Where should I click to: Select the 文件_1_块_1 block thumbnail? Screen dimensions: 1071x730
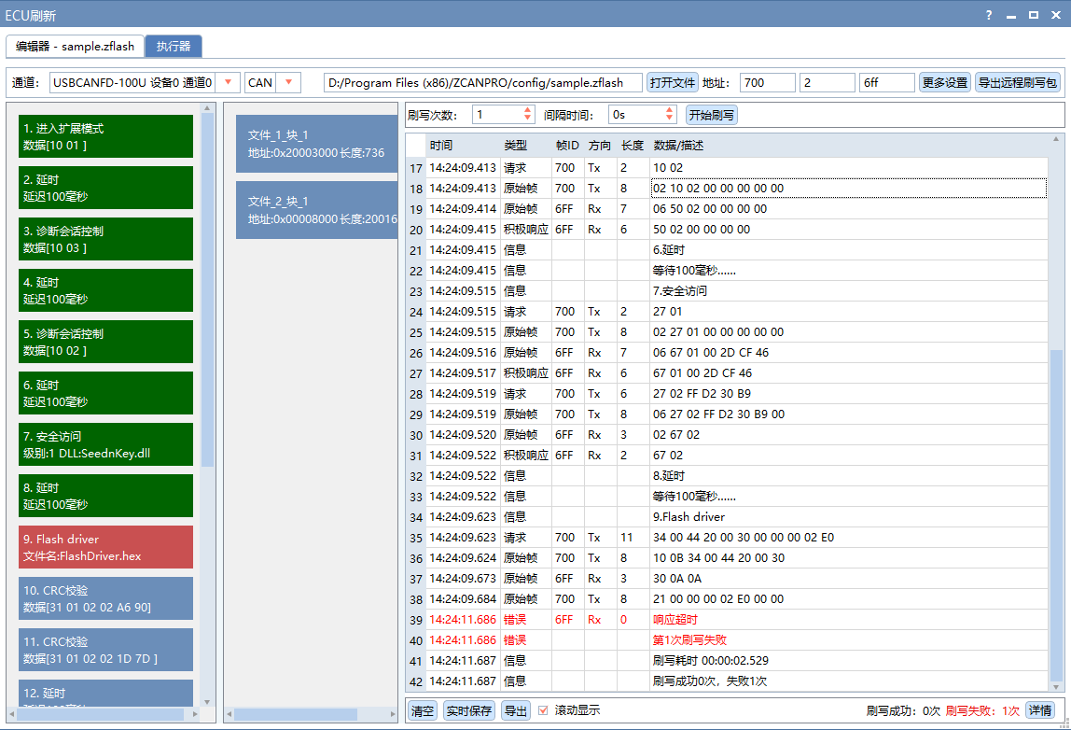(x=315, y=145)
